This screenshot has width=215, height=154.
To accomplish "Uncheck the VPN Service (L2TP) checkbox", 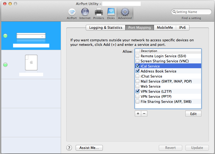I will (x=137, y=91).
